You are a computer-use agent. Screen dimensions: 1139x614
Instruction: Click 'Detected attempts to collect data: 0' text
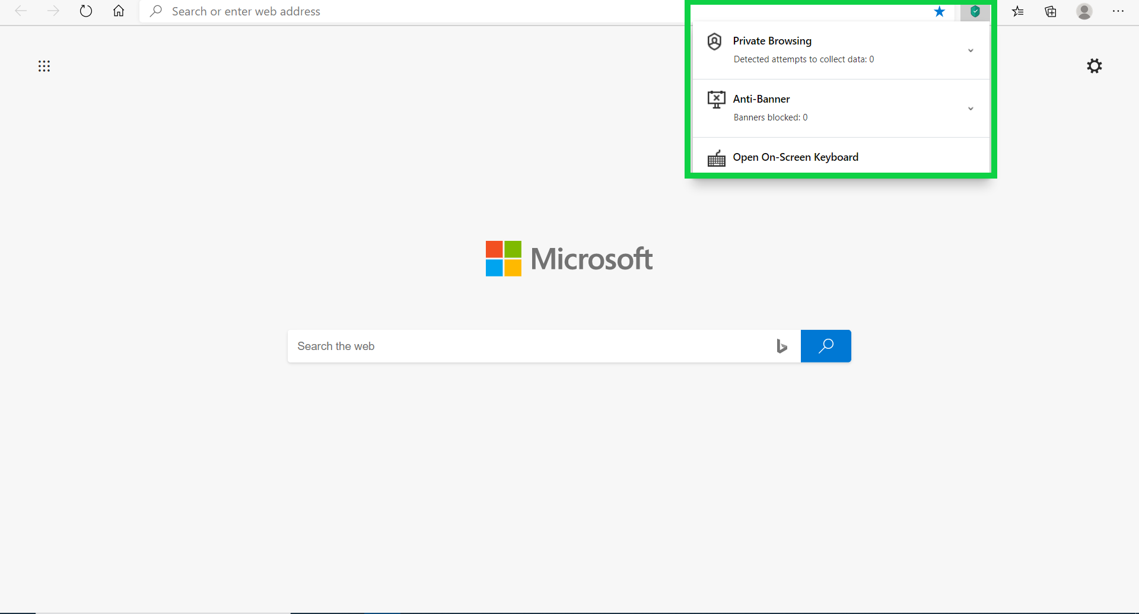803,59
